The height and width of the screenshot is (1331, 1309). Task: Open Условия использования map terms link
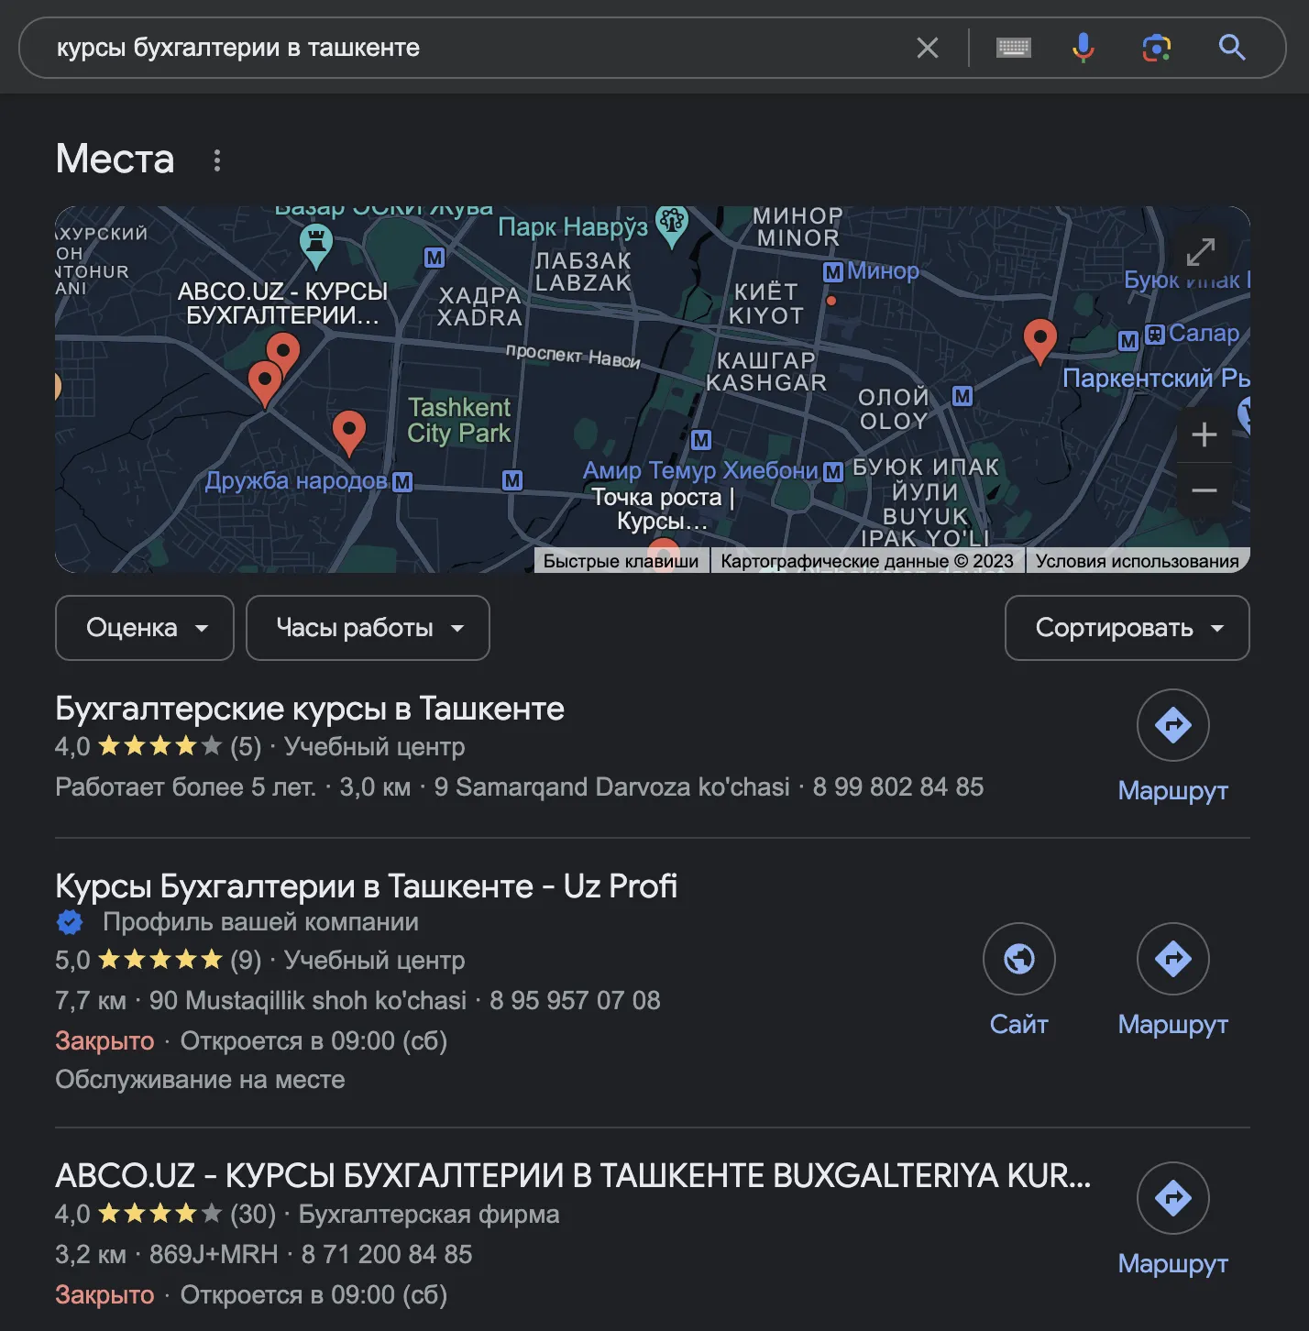(x=1138, y=561)
